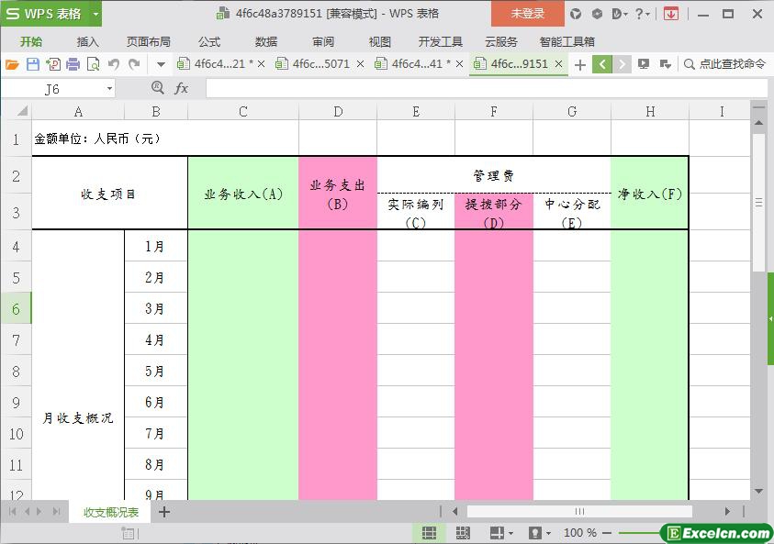The height and width of the screenshot is (544, 774).
Task: Add a new sheet with plus button
Action: [x=164, y=513]
